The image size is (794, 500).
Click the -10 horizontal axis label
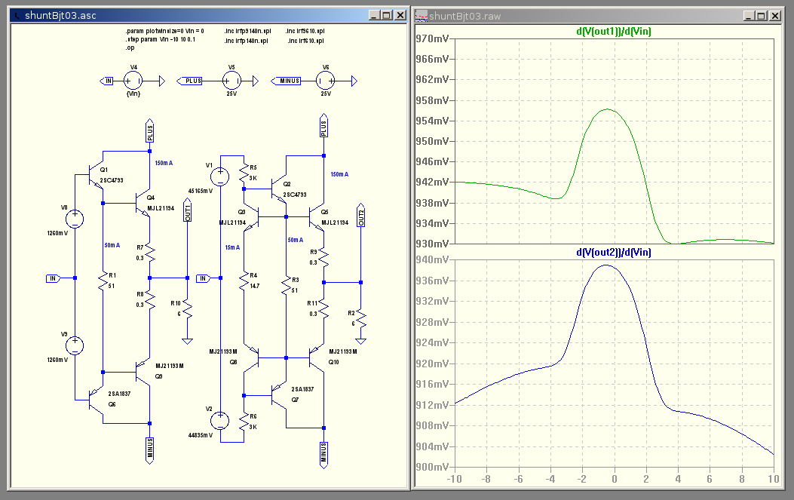[454, 479]
